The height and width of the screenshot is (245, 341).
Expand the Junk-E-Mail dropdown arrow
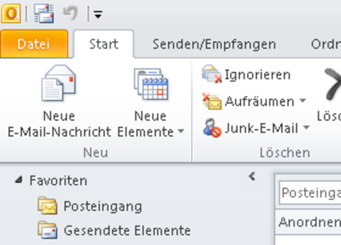(x=306, y=127)
